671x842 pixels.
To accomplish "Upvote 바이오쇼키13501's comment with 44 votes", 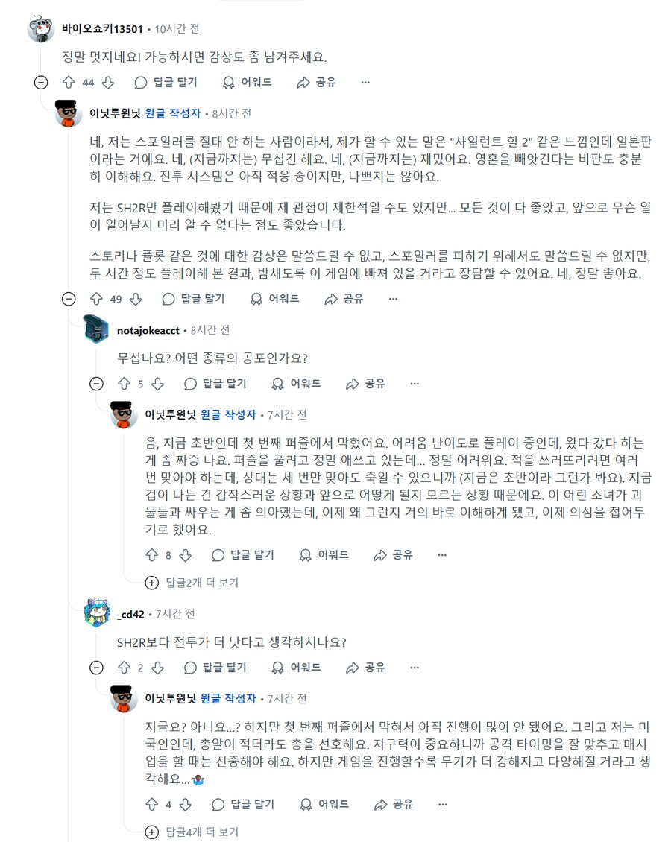I will (69, 83).
